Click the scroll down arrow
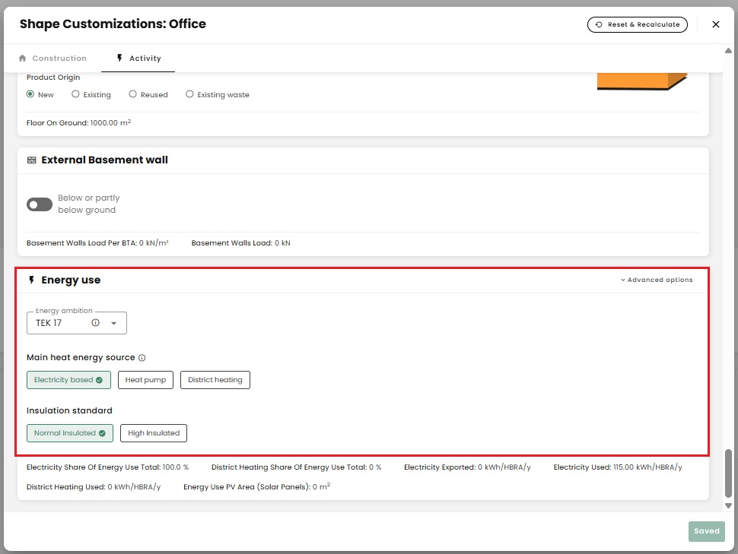738x554 pixels. 728,505
